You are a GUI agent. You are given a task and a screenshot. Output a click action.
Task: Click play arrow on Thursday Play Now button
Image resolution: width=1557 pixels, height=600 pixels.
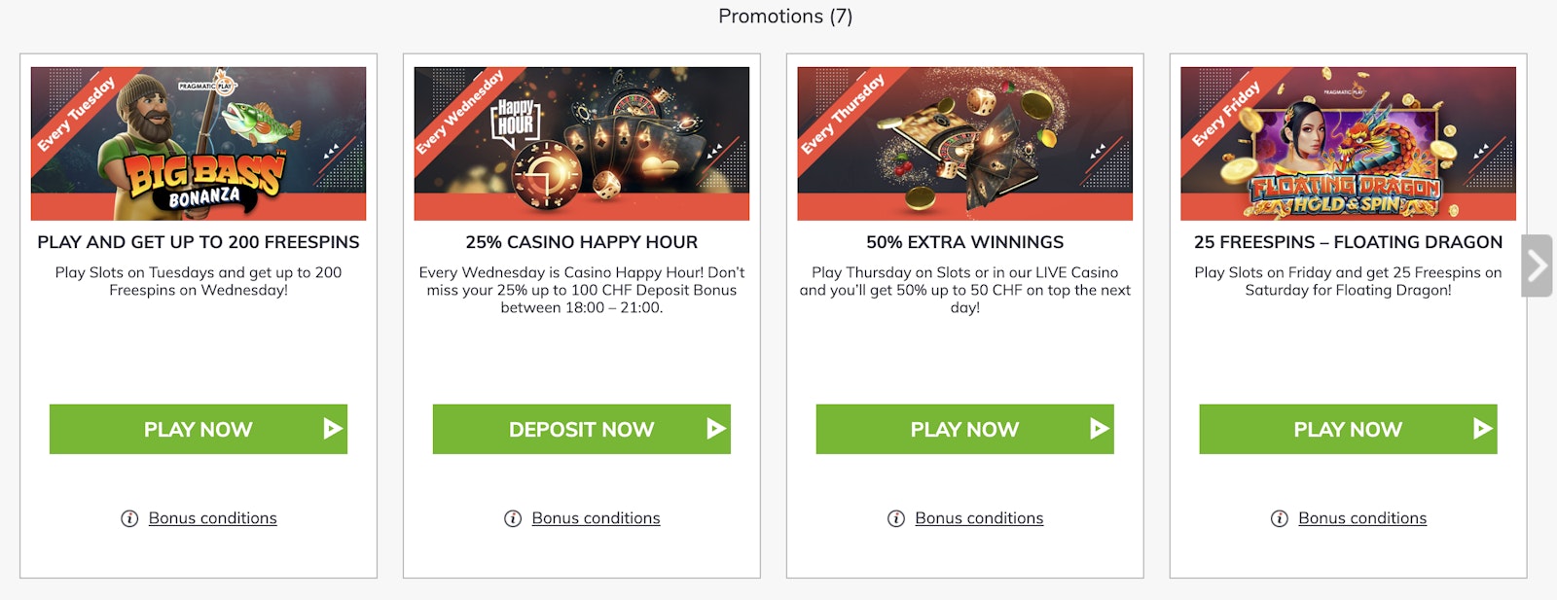1100,429
